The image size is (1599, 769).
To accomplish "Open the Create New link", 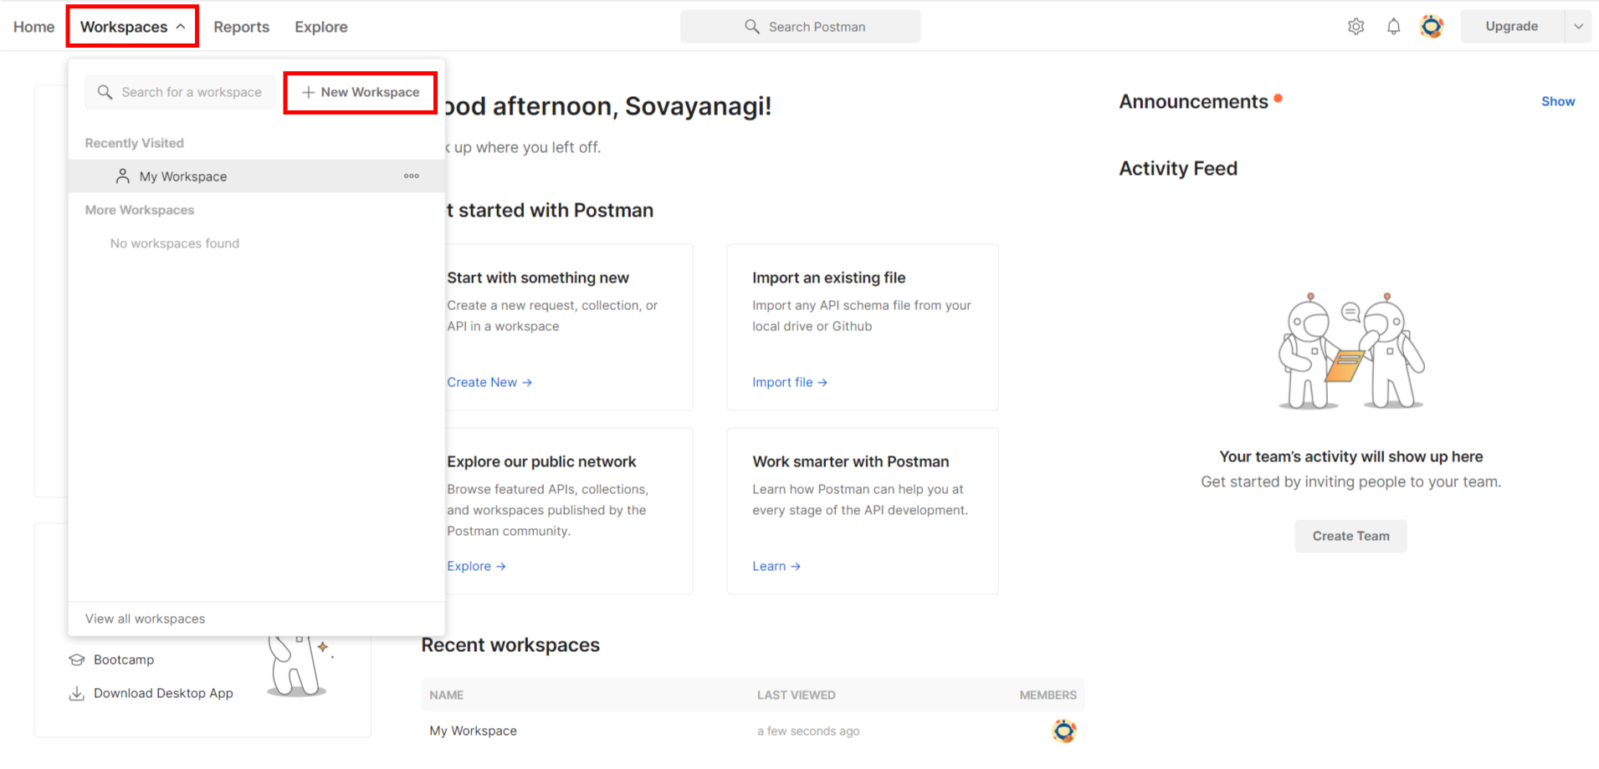I will 483,382.
